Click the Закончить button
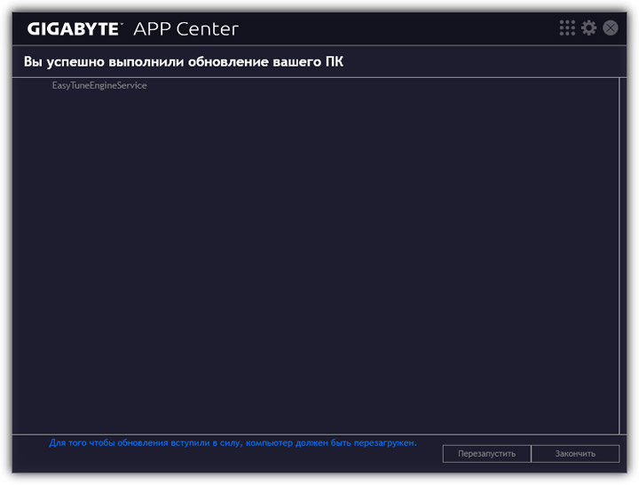The height and width of the screenshot is (485, 639). tap(575, 454)
